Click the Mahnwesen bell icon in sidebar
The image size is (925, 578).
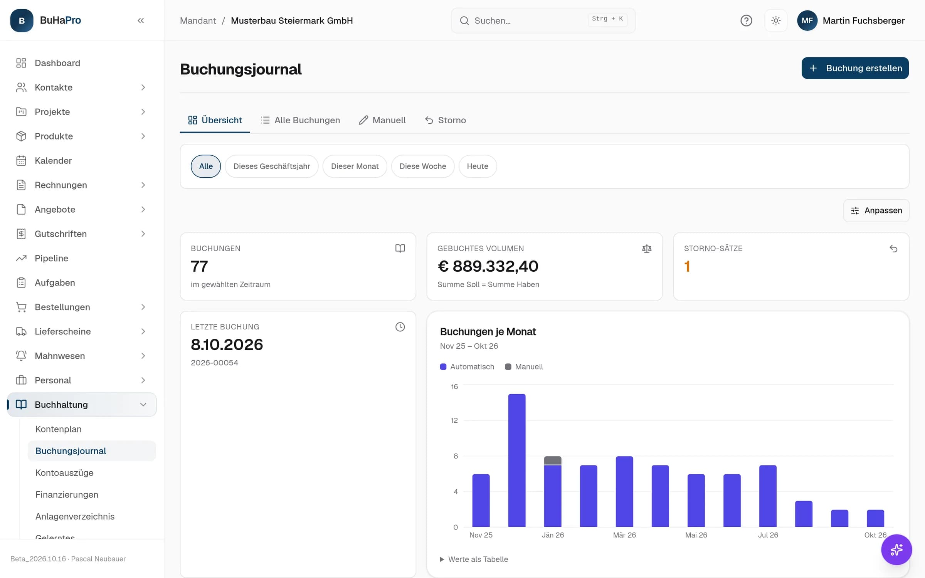tap(21, 356)
